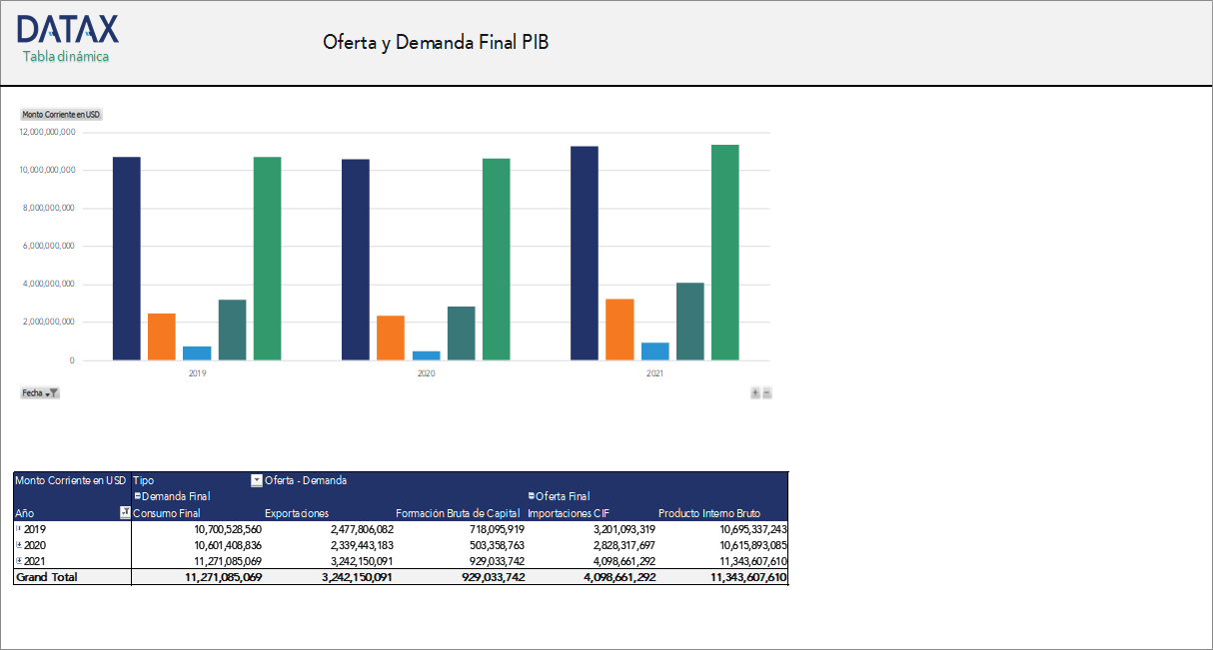This screenshot has height=650, width=1213.
Task: Click the '−' collapse entire field button near chart
Action: (767, 391)
